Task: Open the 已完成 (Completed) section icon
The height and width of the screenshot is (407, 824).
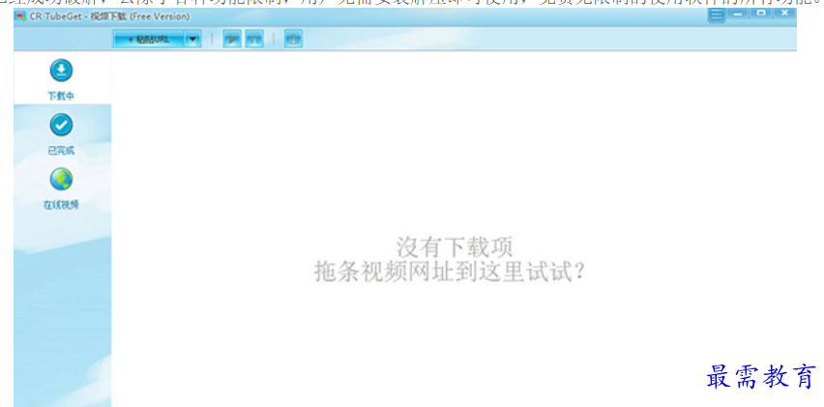Action: pyautogui.click(x=61, y=125)
